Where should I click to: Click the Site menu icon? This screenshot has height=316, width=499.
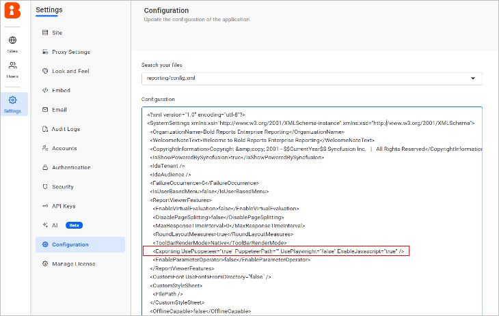pyautogui.click(x=45, y=33)
